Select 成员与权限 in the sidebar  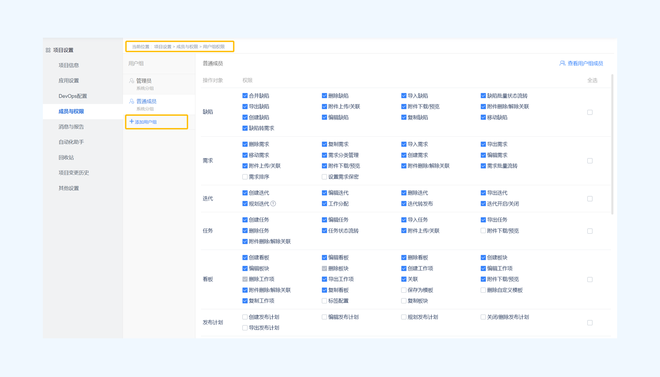[x=71, y=111]
